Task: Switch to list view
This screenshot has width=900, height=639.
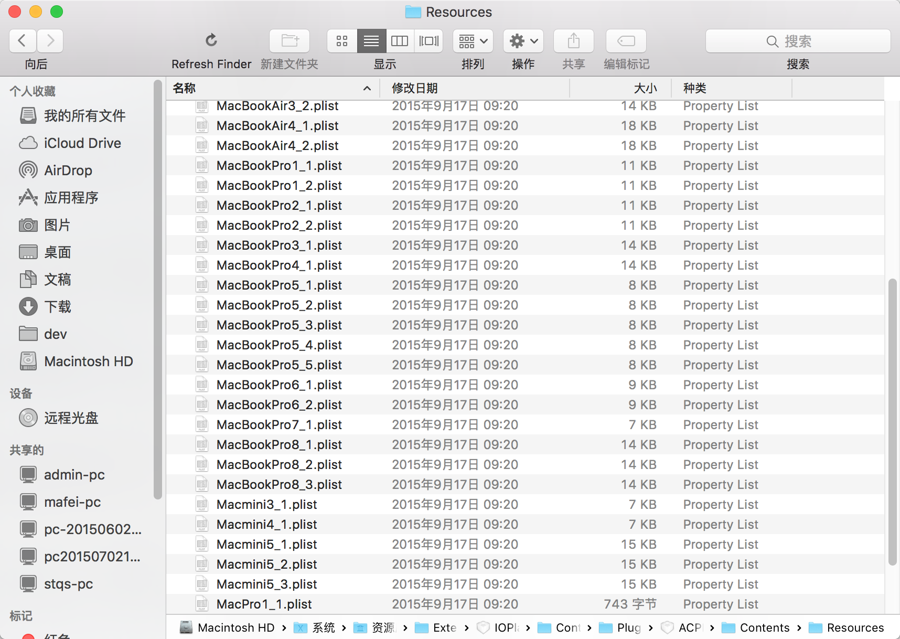Action: [x=371, y=41]
